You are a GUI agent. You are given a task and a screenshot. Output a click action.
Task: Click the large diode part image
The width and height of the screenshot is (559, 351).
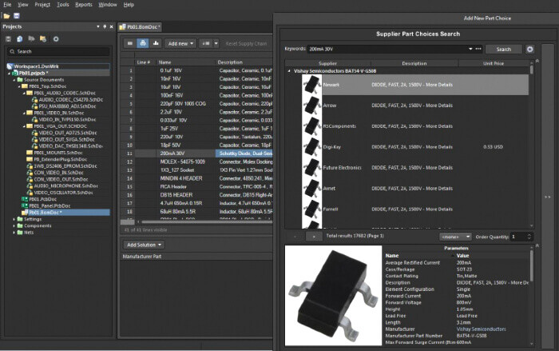333,295
